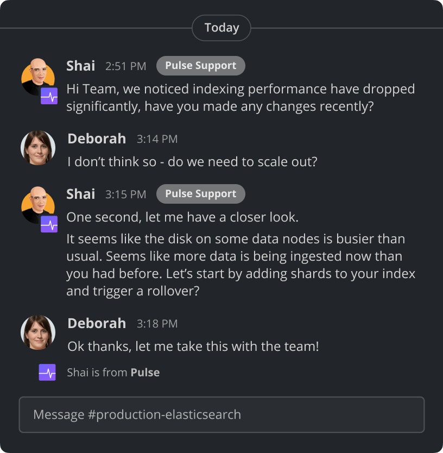Click the 3:14 PM timestamp
Image resolution: width=443 pixels, height=453 pixels.
coord(157,139)
